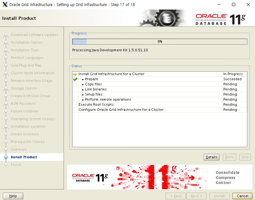Select Cluster Node Information step
This screenshot has width=255, height=200.
click(33, 73)
